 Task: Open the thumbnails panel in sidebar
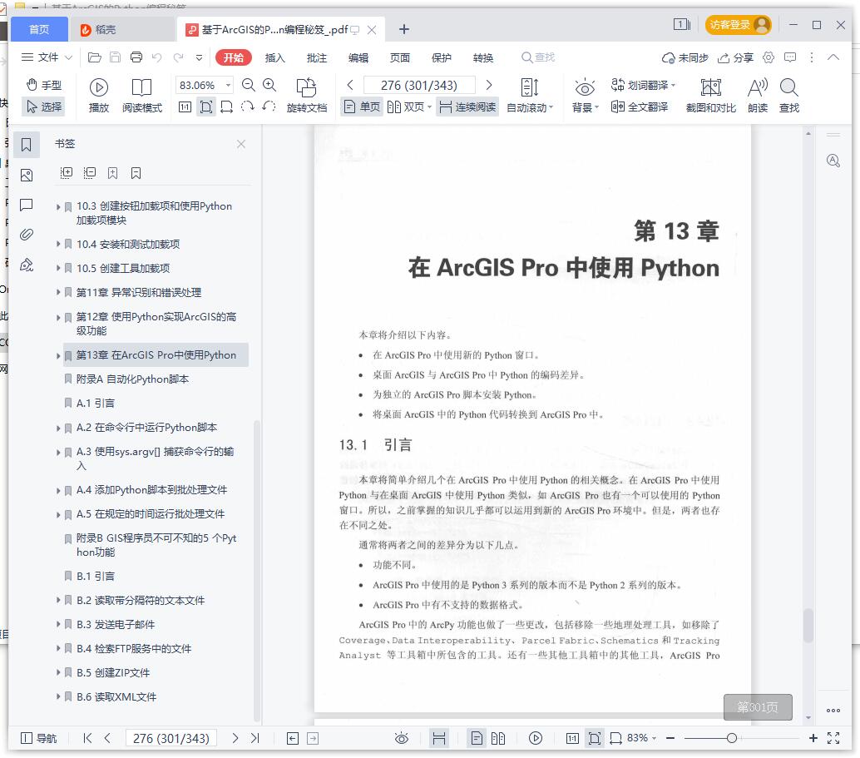pyautogui.click(x=27, y=175)
